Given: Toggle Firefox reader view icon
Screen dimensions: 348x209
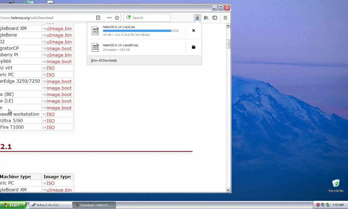Looking at the screenshot, I should tap(98, 18).
